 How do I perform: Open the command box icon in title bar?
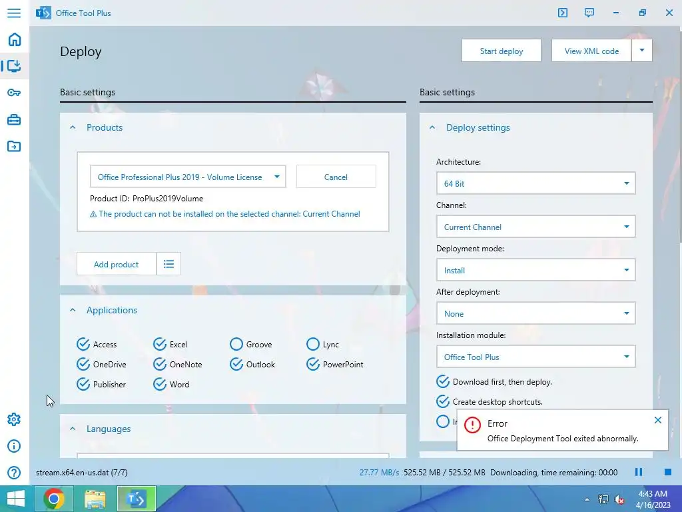(562, 13)
